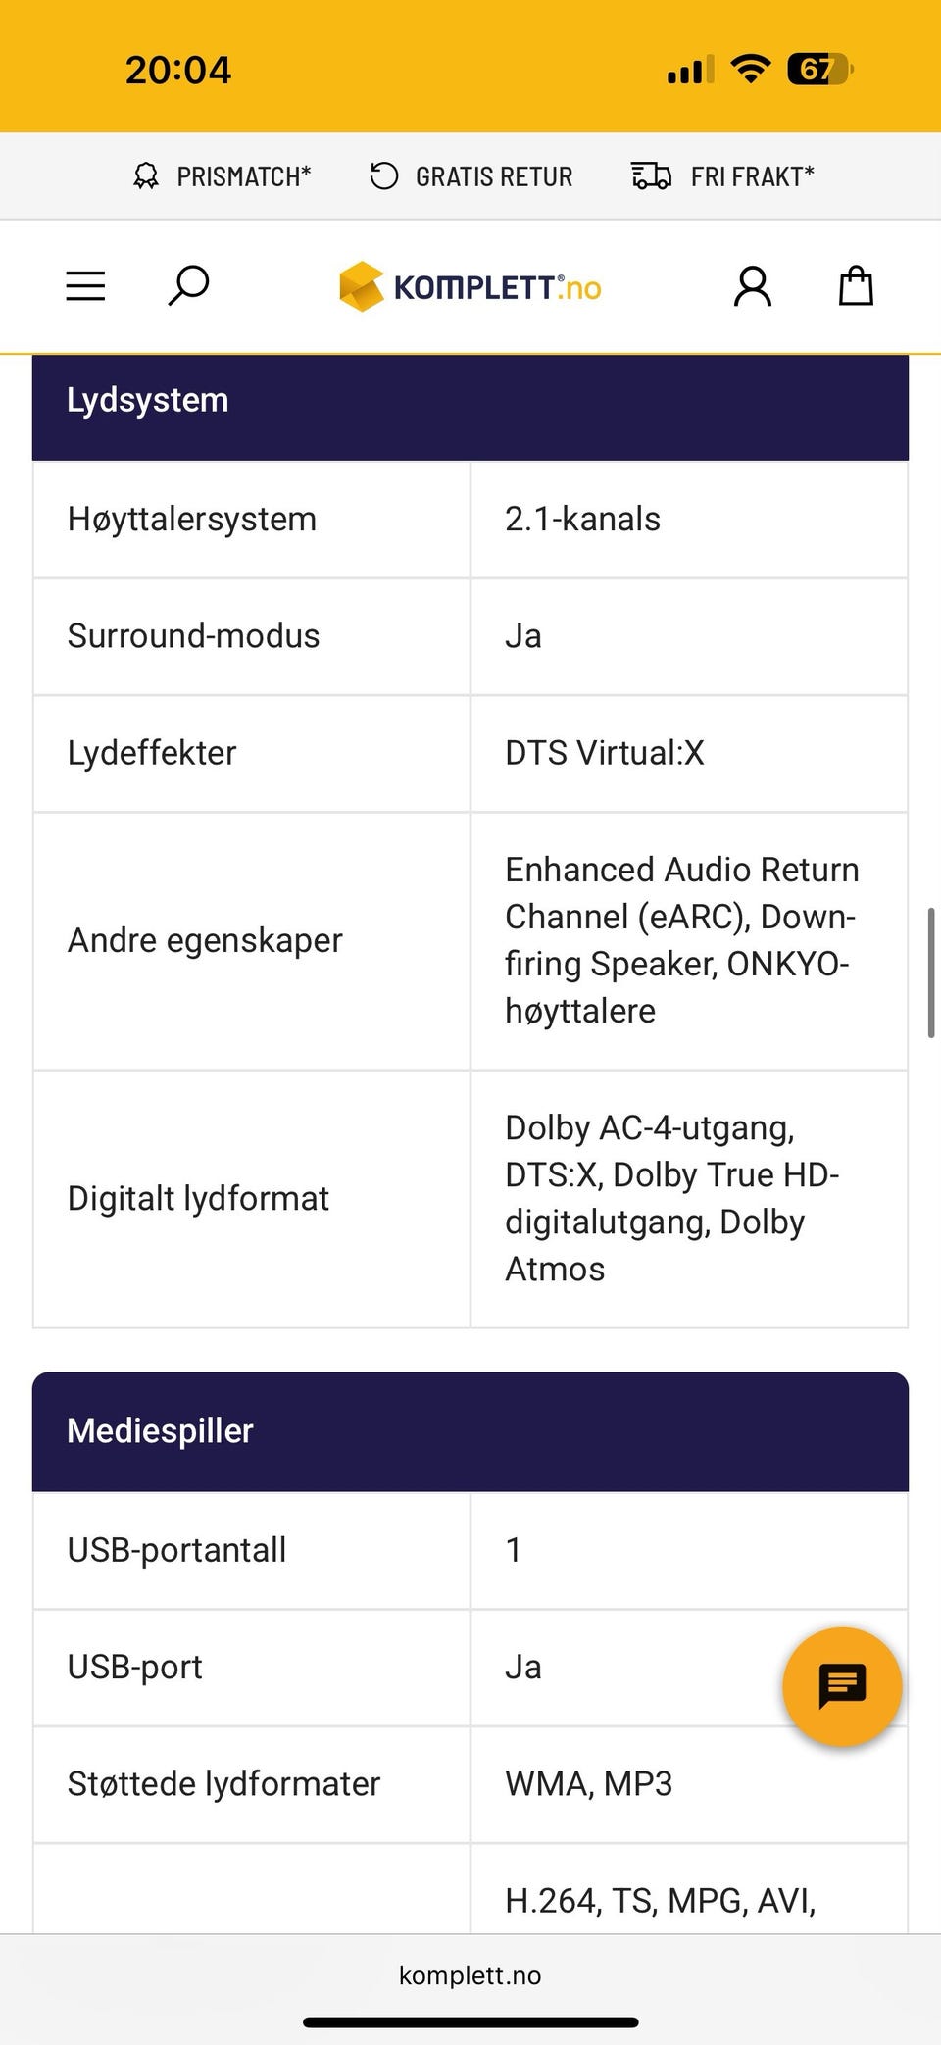Collapse the Lydsystem section header
The image size is (941, 2045).
[470, 401]
